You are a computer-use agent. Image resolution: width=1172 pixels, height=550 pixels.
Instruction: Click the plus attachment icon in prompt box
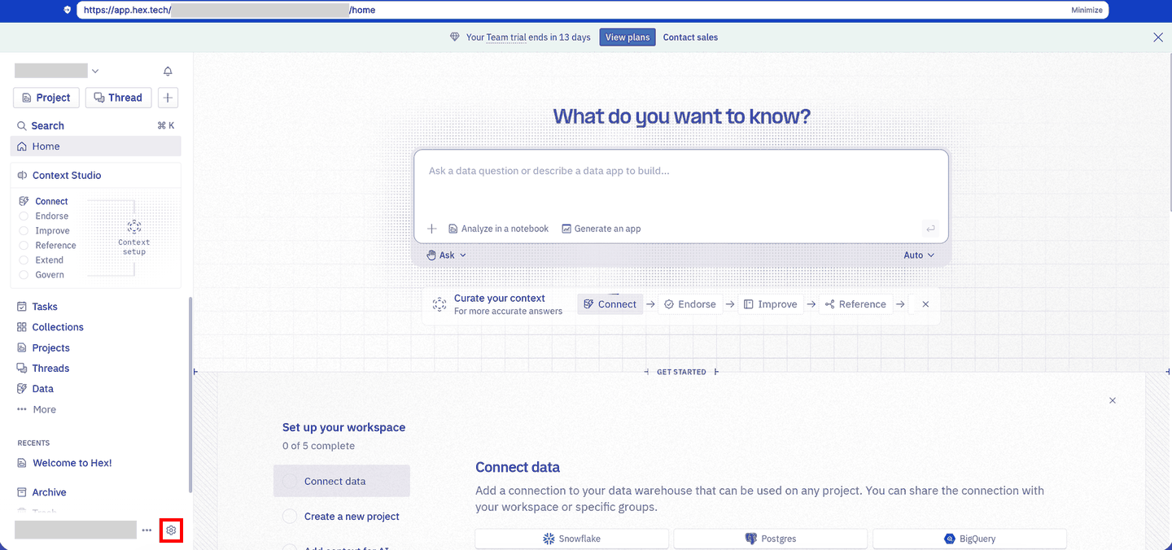[x=432, y=229]
